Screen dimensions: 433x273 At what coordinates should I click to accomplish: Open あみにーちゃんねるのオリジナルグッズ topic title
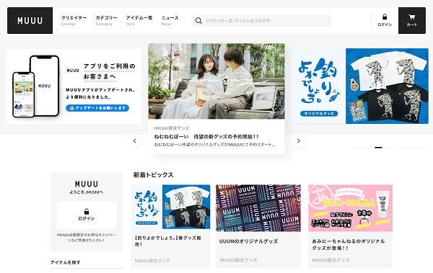click(x=349, y=245)
